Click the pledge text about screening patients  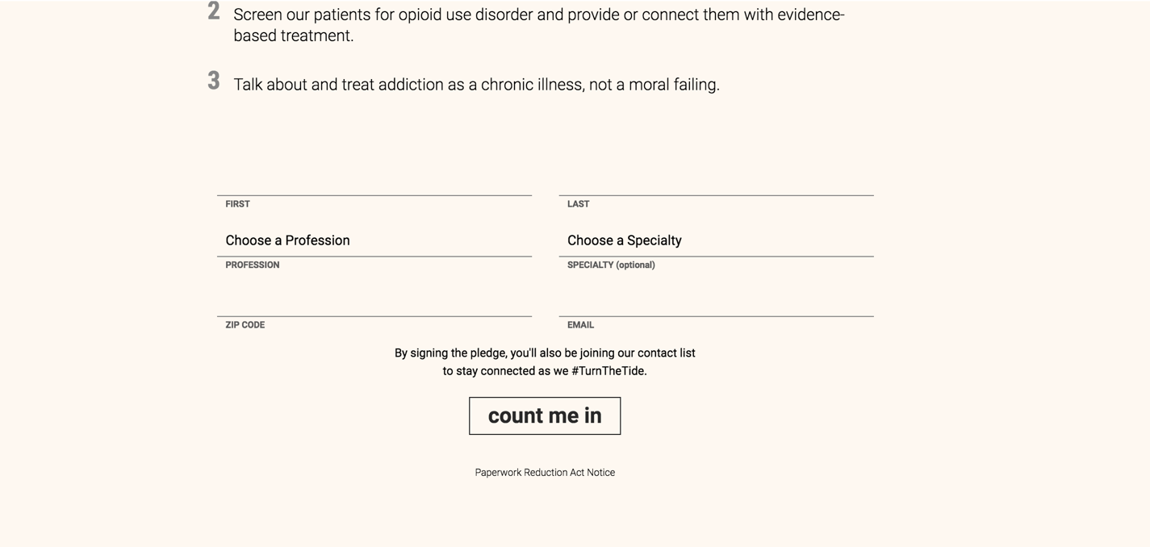click(x=538, y=25)
